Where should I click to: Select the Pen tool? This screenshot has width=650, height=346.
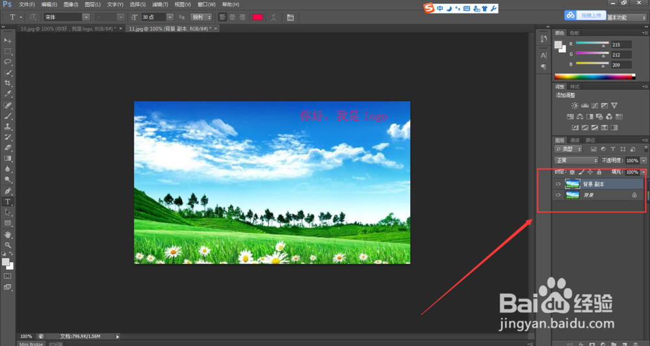pos(7,191)
